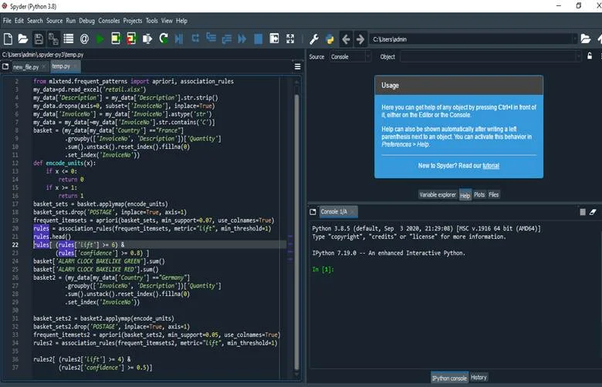The width and height of the screenshot is (602, 387).
Task: Open editor tab browse icon
Action: [x=5, y=66]
